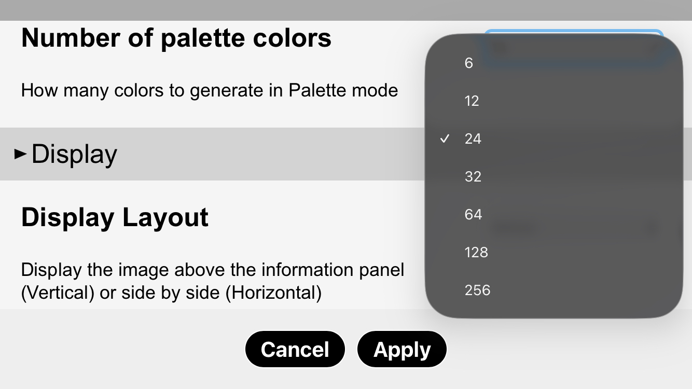
Task: Click the Display section title text
Action: coord(75,154)
